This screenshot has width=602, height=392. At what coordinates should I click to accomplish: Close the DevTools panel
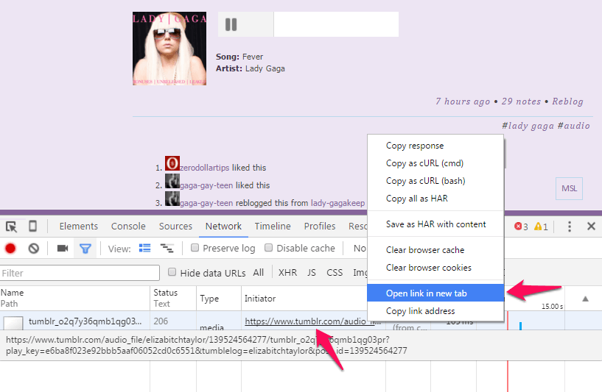pos(591,226)
